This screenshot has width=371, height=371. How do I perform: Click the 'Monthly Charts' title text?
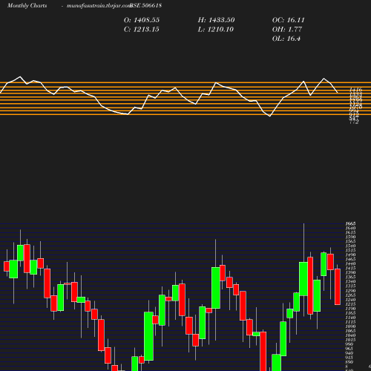[27, 6]
